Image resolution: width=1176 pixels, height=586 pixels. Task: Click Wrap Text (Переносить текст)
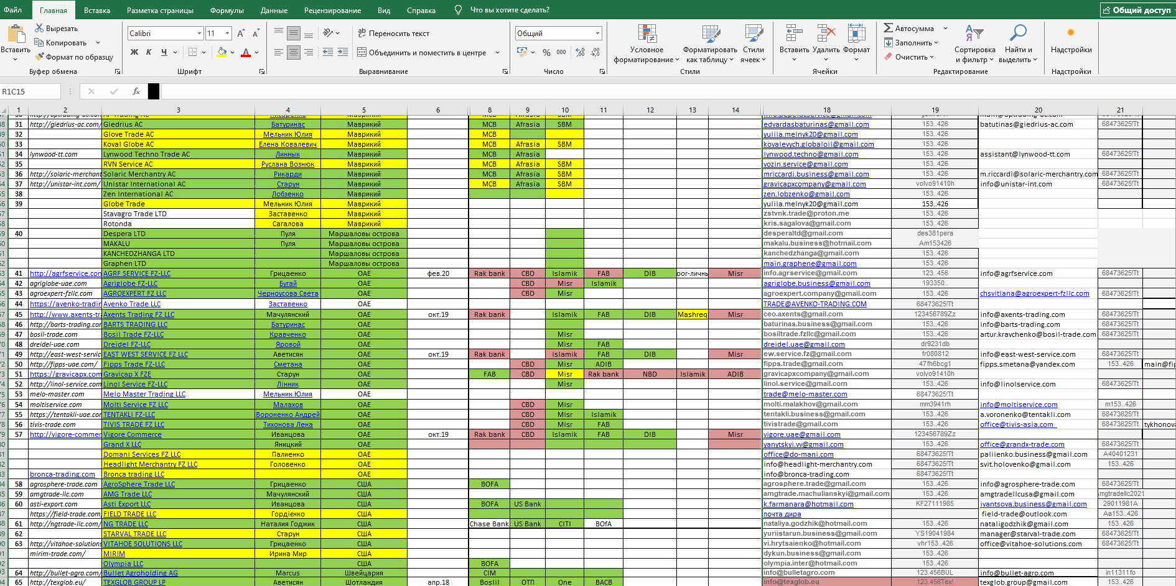393,34
